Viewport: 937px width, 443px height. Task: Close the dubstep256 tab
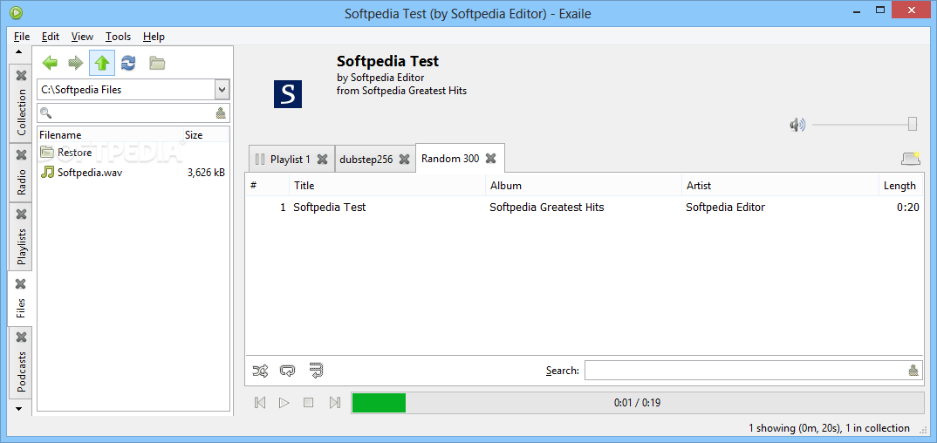tap(405, 160)
